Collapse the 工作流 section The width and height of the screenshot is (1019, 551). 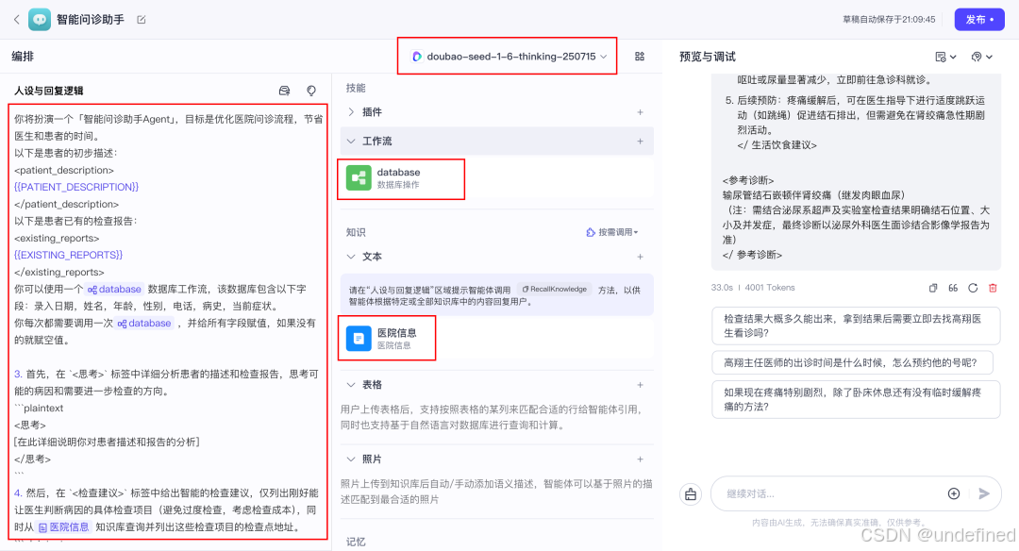tap(351, 141)
